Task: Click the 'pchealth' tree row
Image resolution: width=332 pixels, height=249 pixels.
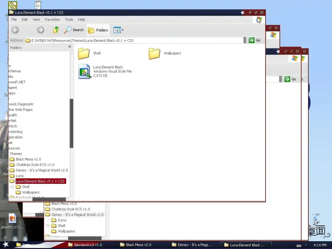Action: click(x=13, y=115)
